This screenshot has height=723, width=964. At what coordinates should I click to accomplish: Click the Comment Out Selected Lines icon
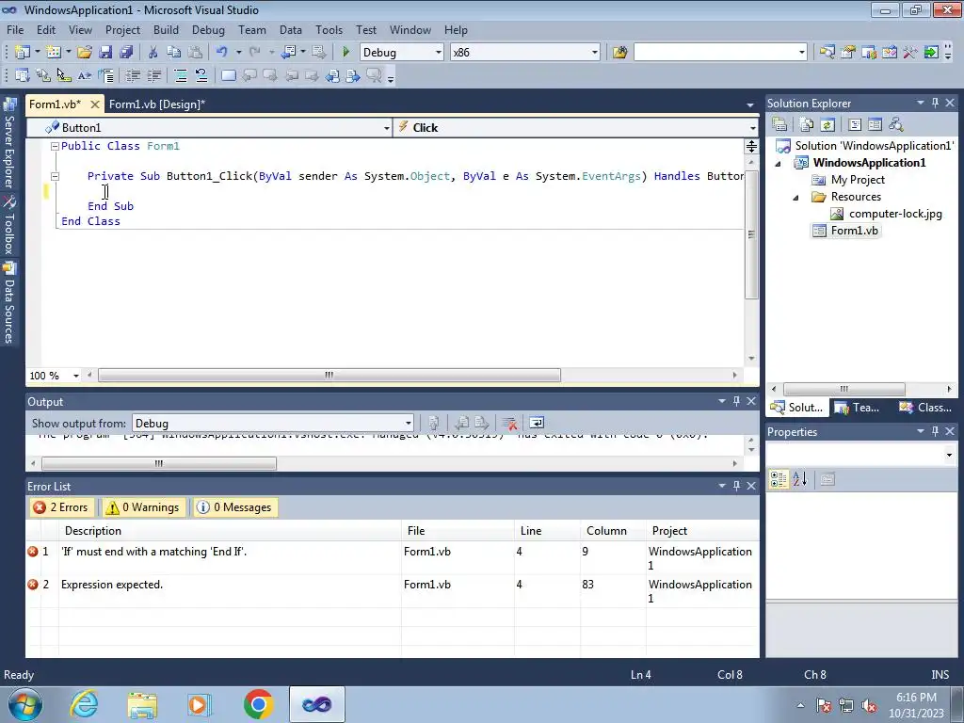180,75
